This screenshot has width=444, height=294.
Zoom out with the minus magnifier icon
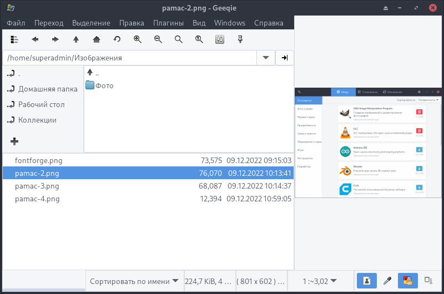tap(158, 39)
